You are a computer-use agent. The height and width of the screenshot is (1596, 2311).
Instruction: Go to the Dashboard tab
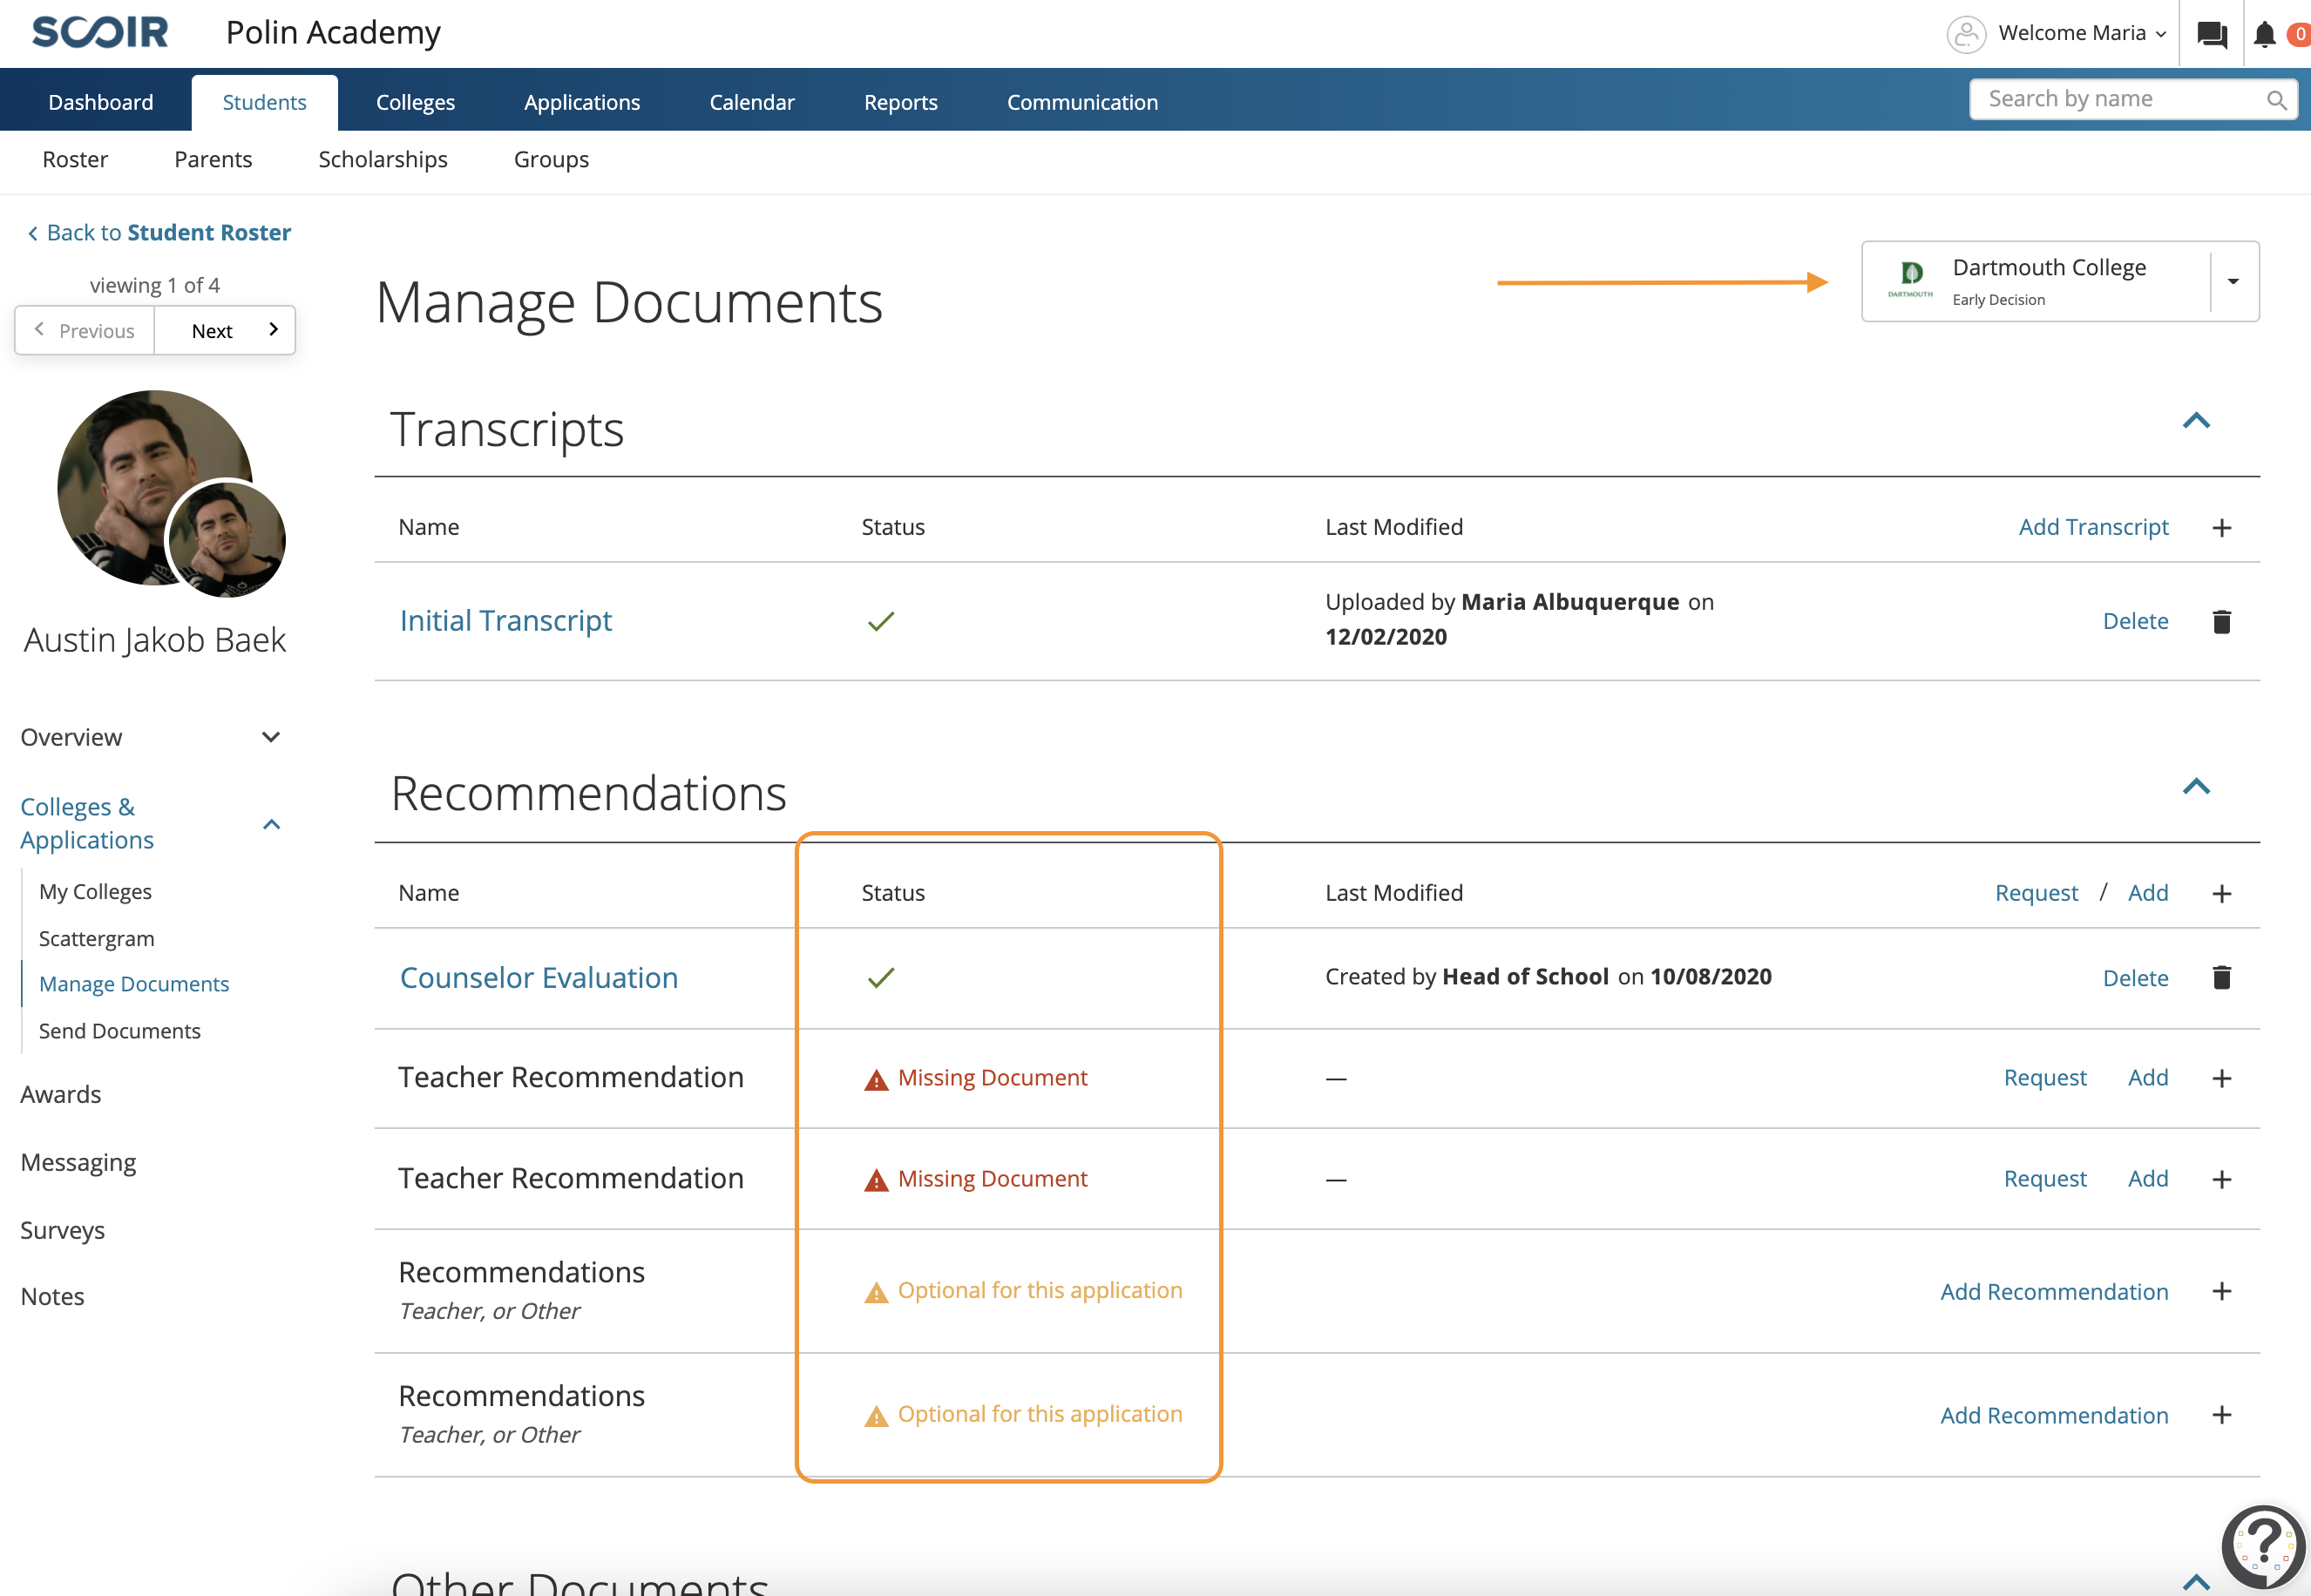[x=101, y=103]
